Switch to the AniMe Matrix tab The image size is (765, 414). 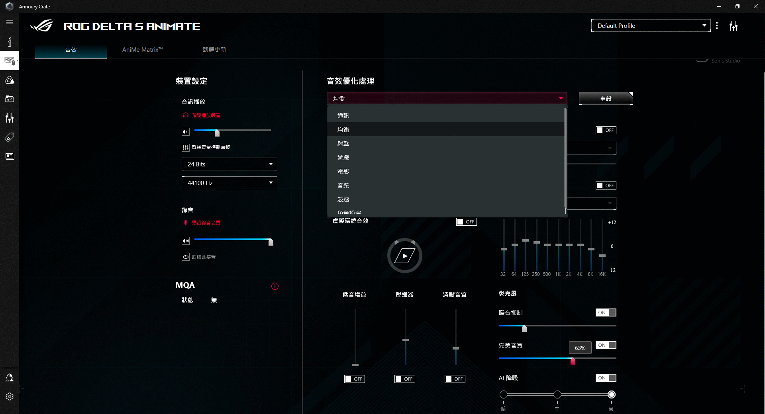point(143,50)
